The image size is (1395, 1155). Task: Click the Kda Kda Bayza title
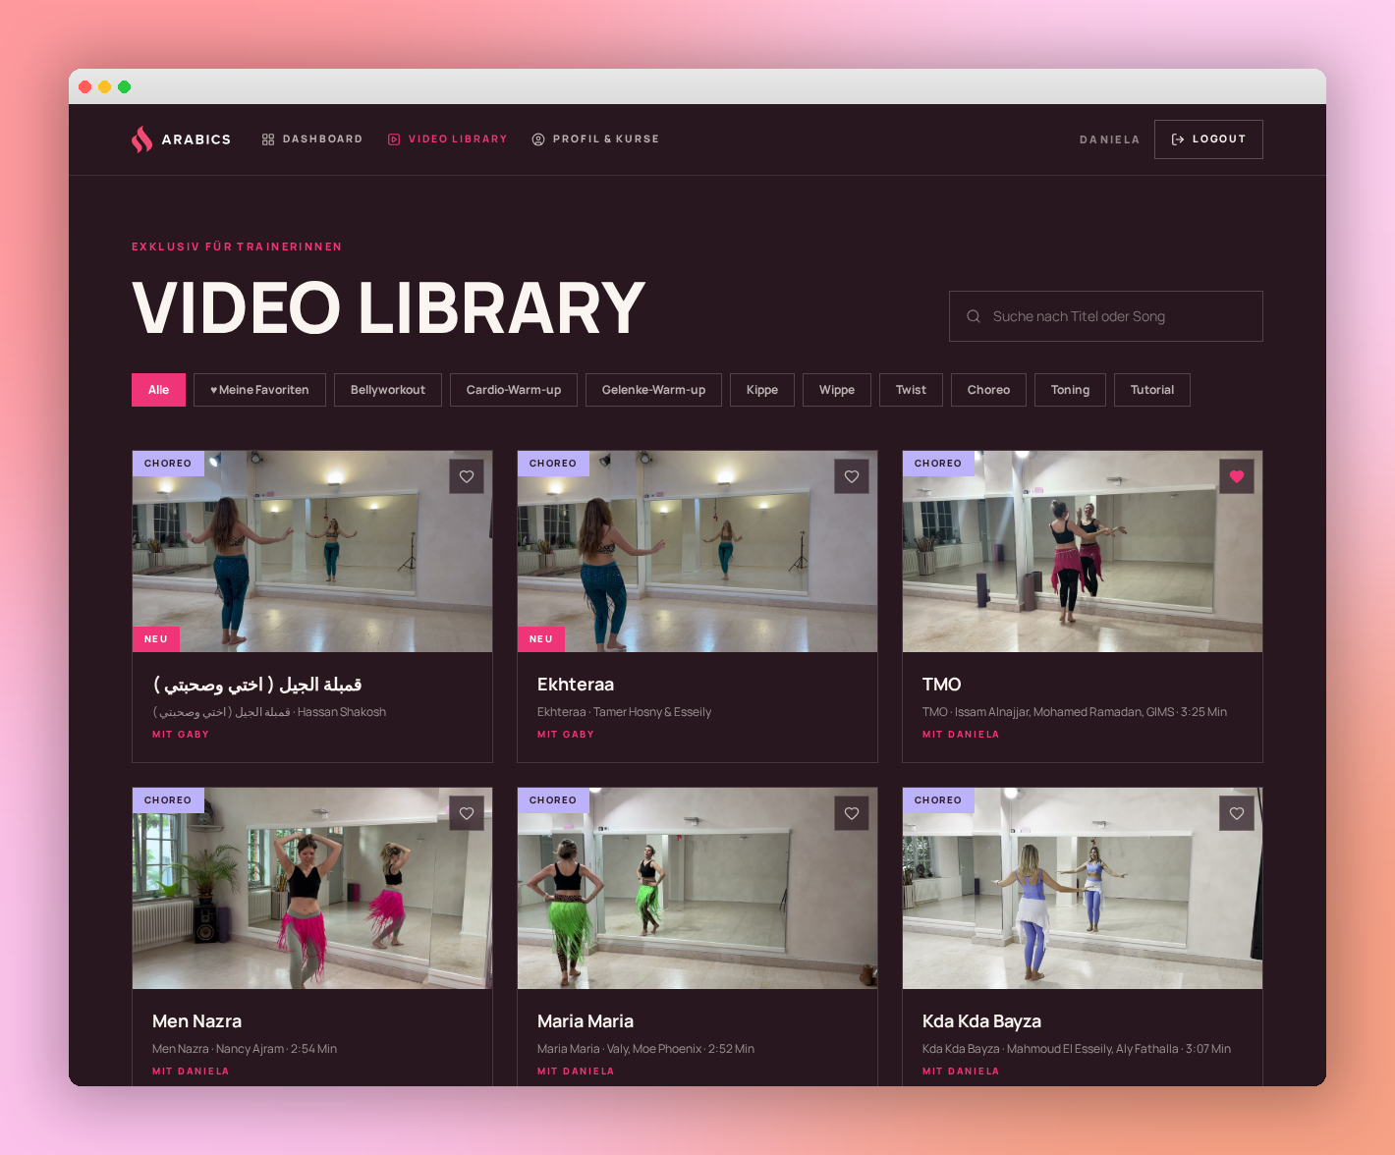pos(981,1021)
